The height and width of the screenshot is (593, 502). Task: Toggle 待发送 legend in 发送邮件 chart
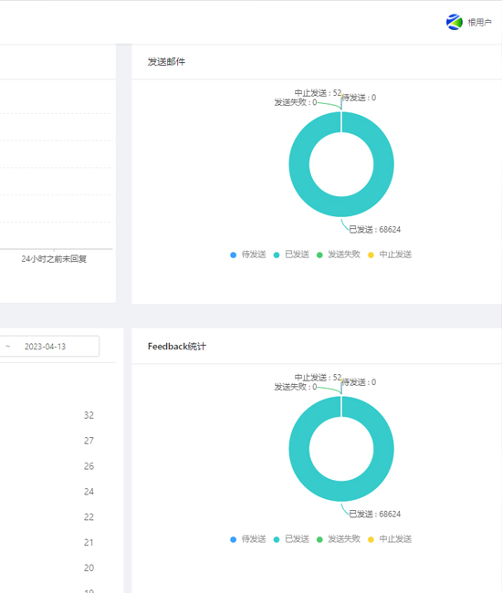click(x=247, y=255)
